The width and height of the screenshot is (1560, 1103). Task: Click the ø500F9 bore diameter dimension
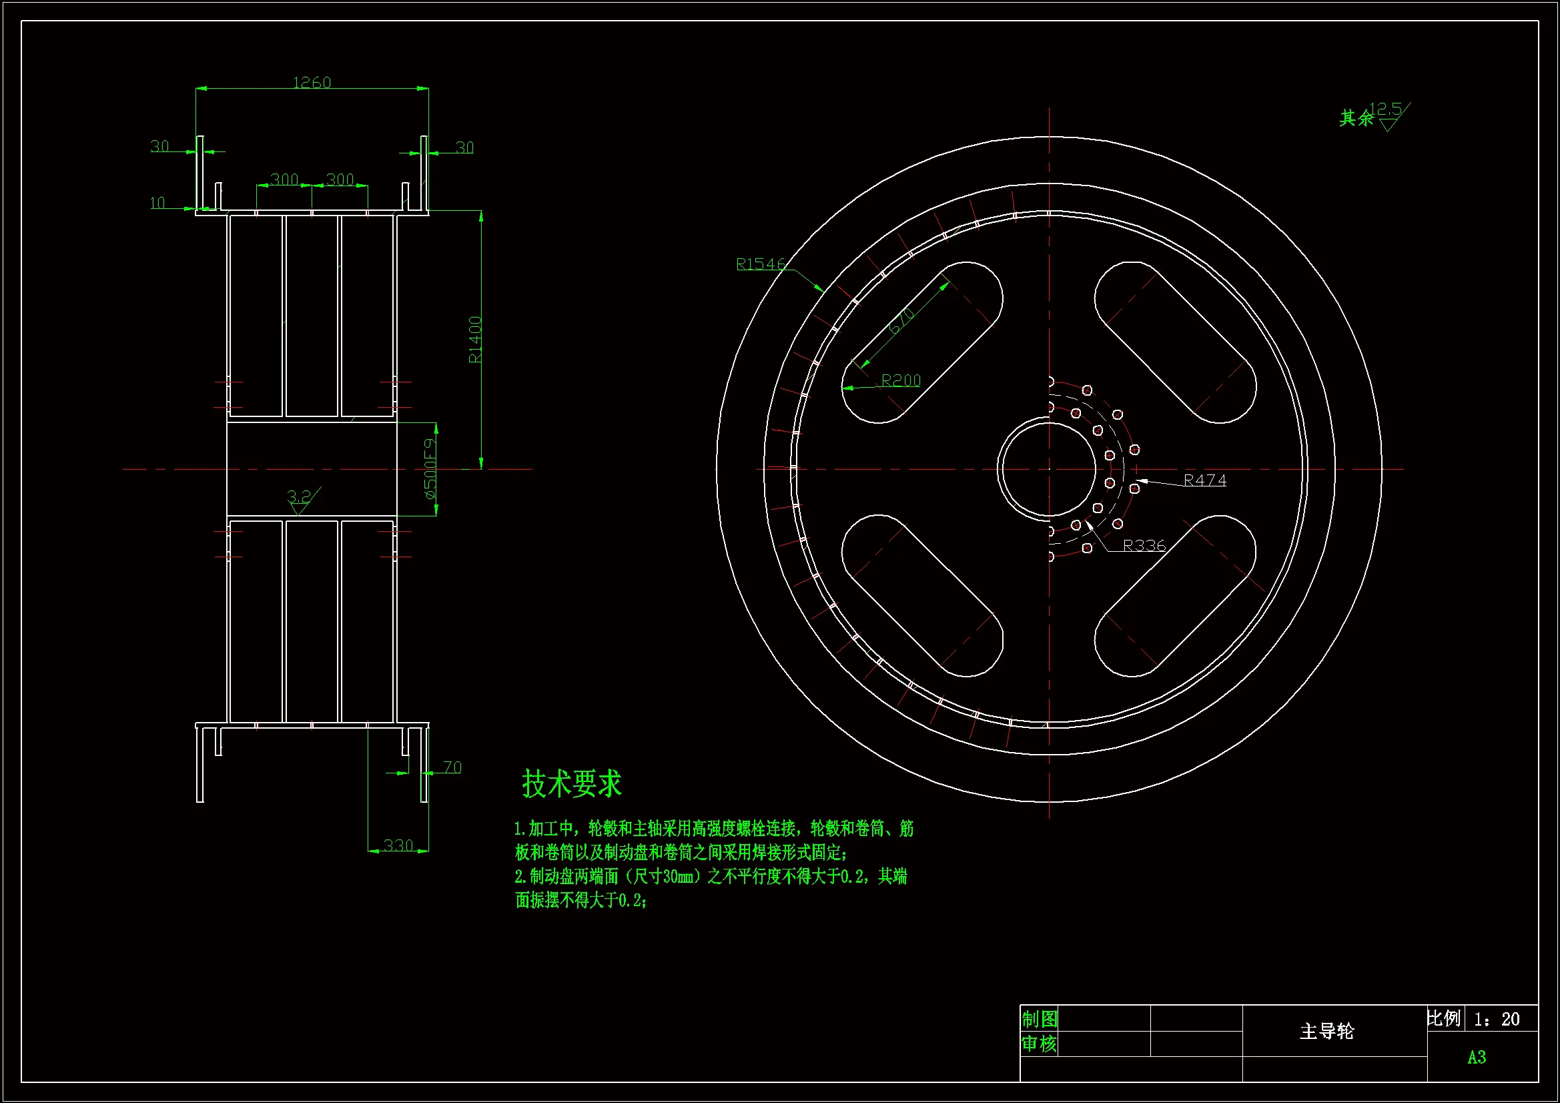[430, 469]
